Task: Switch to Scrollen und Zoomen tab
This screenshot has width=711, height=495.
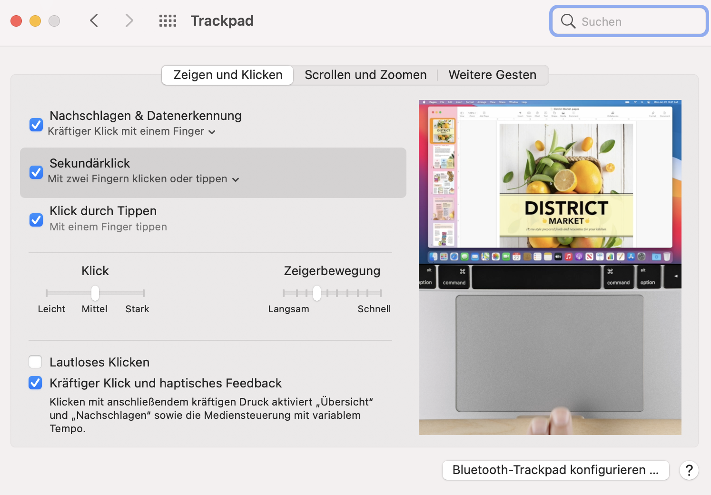Action: click(365, 75)
